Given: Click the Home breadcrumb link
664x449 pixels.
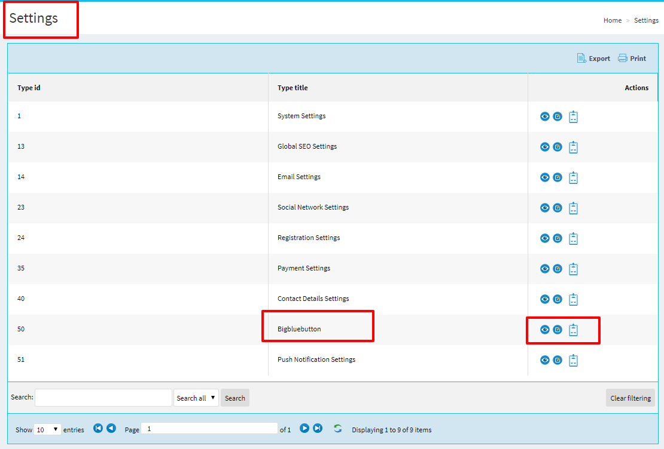Looking at the screenshot, I should (612, 20).
